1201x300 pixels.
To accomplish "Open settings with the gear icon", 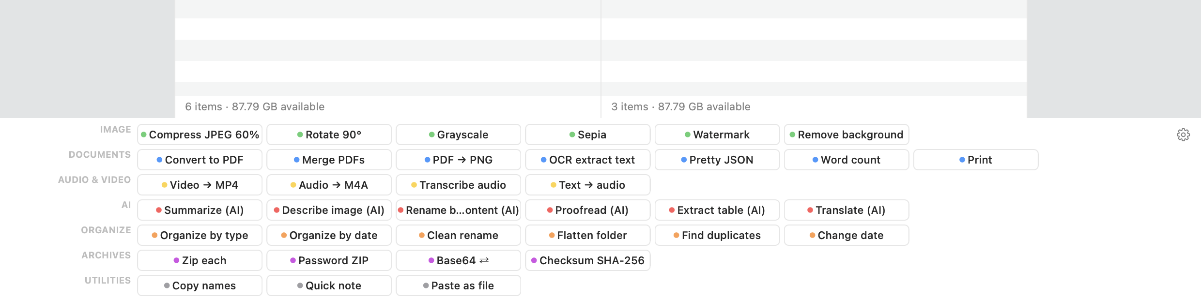I will click(1183, 135).
